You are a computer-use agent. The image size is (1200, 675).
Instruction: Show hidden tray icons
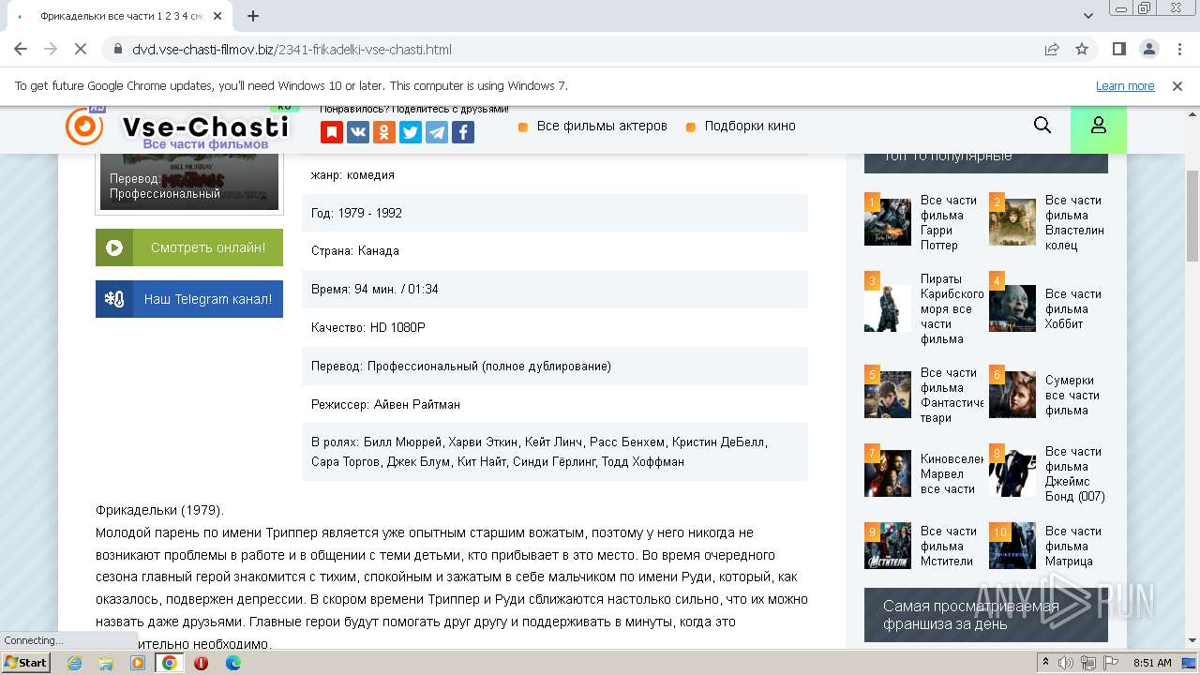point(1045,663)
